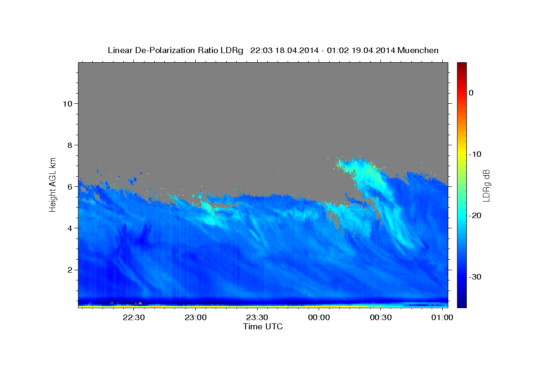554x369 pixels.
Task: Click the colorbar value -20
Action: point(475,215)
